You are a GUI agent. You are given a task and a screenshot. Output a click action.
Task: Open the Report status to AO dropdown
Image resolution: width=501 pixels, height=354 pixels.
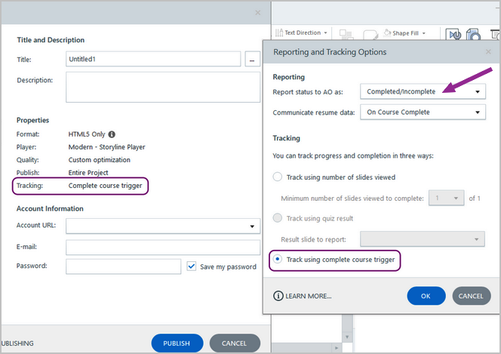click(423, 91)
